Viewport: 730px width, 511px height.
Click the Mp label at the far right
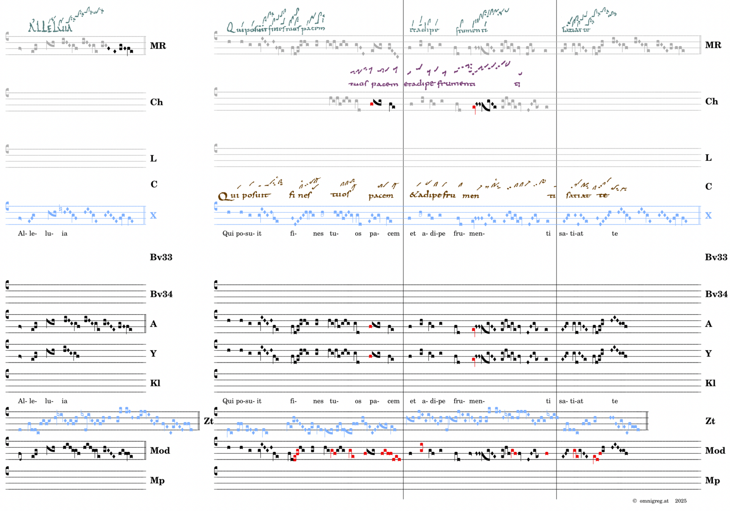(712, 480)
